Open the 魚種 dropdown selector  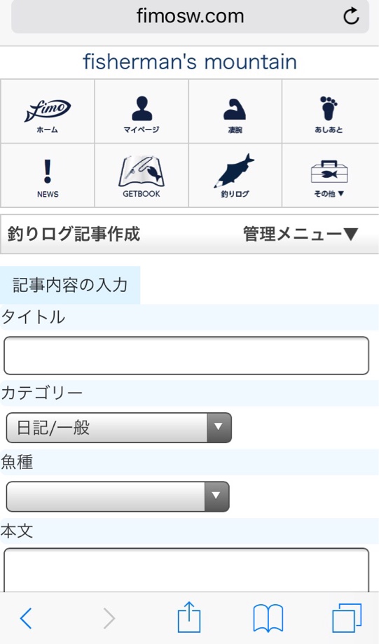tap(118, 496)
